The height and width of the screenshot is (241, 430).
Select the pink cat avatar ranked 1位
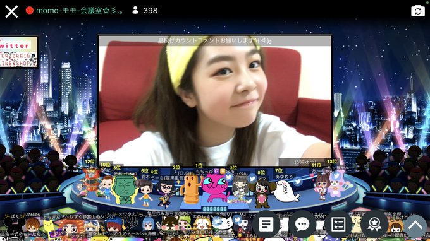pos(215,187)
